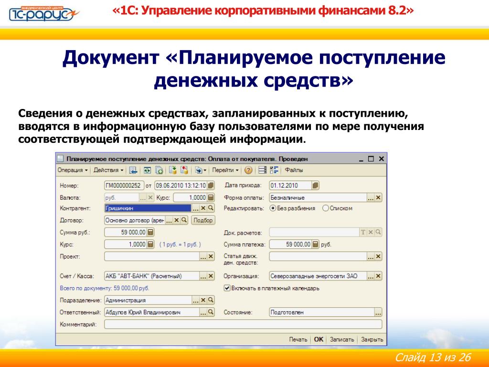The width and height of the screenshot is (489, 367).
Task: Open the Операция menu
Action: pyautogui.click(x=73, y=170)
